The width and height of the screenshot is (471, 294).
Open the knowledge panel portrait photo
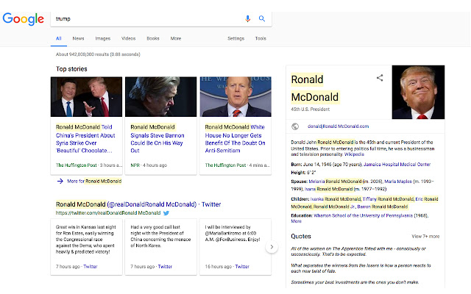click(x=418, y=92)
